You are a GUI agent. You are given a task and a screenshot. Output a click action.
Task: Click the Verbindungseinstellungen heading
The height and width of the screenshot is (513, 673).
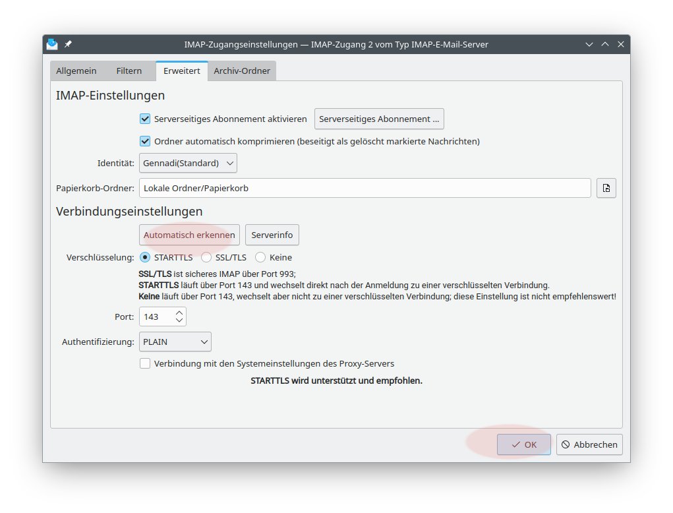(129, 211)
